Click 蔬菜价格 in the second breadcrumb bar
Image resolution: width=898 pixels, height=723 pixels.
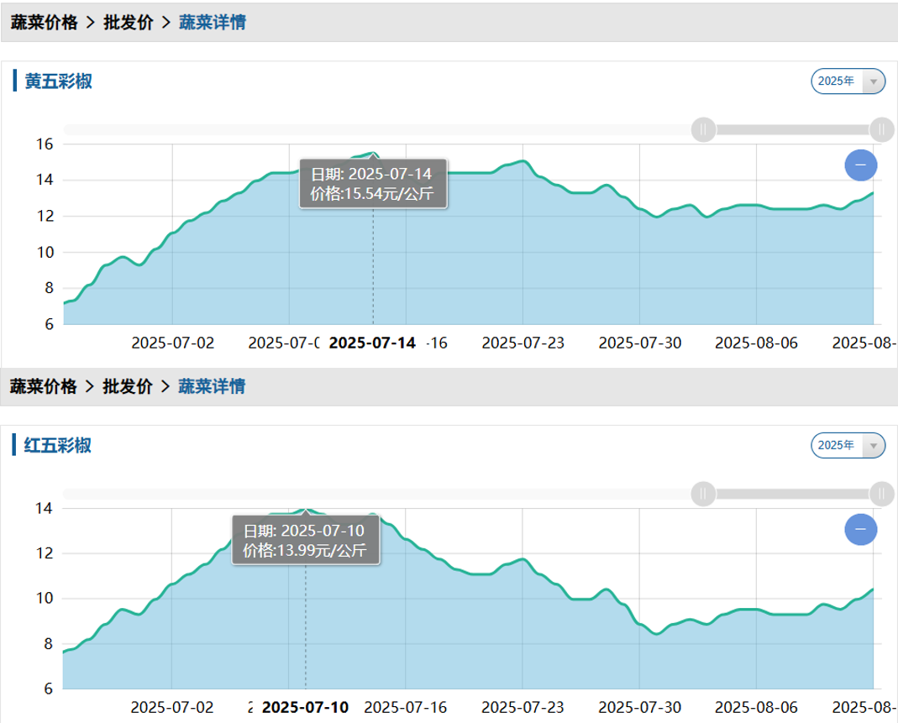click(x=44, y=386)
